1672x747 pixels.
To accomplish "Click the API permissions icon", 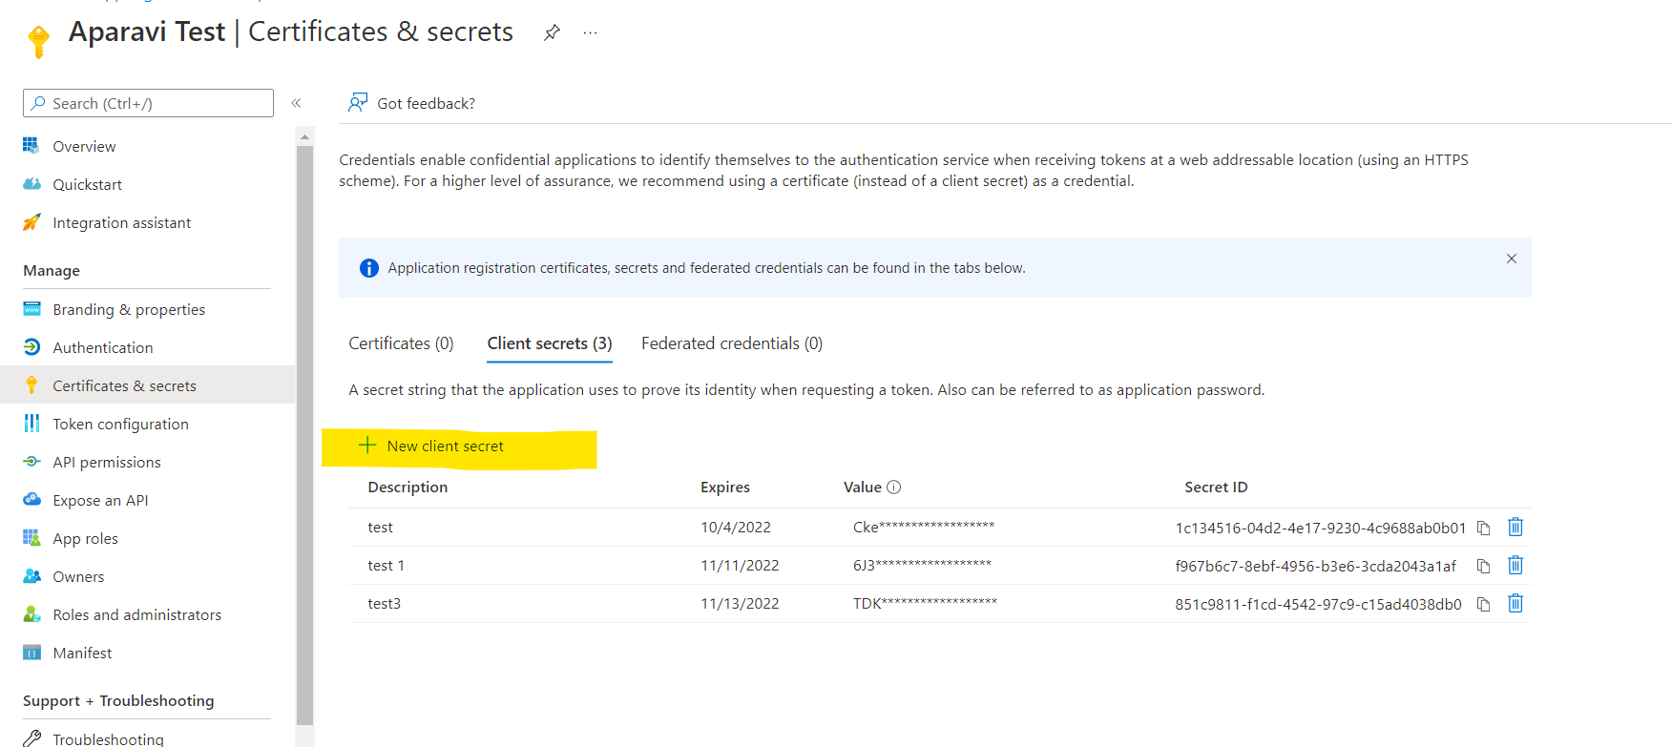I will (31, 462).
